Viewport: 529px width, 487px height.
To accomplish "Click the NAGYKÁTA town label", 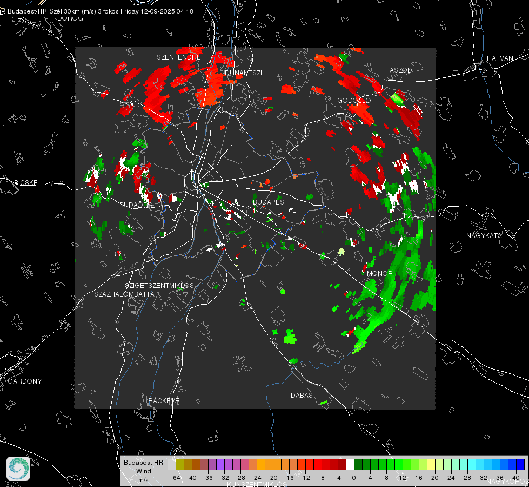I will pyautogui.click(x=484, y=235).
